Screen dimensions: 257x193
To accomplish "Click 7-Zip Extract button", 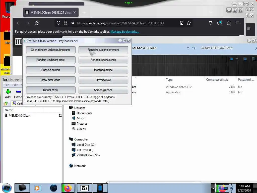I will tap(18, 94).
